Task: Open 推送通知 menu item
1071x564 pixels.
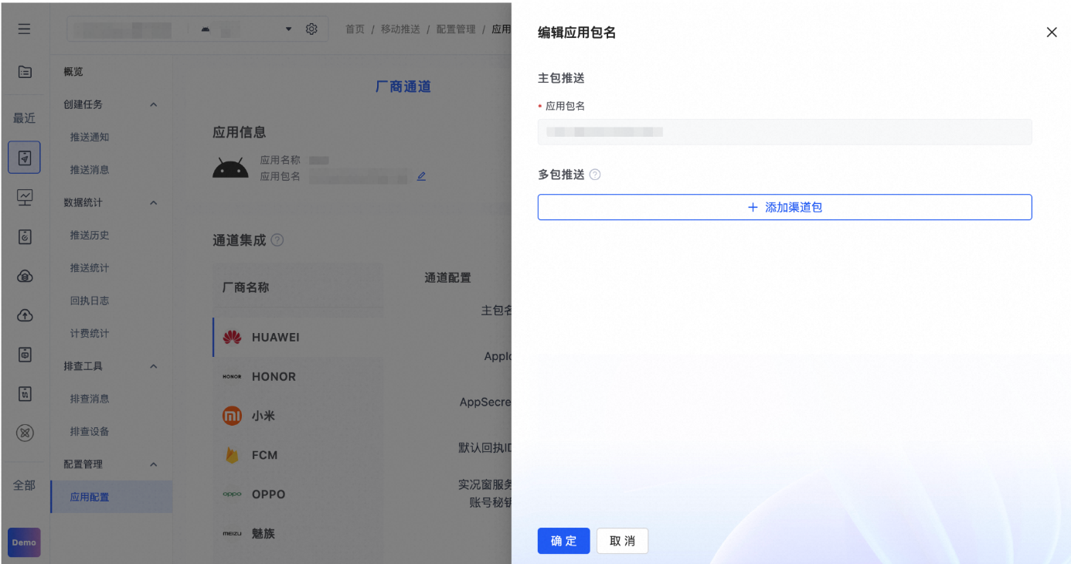Action: pyautogui.click(x=90, y=137)
